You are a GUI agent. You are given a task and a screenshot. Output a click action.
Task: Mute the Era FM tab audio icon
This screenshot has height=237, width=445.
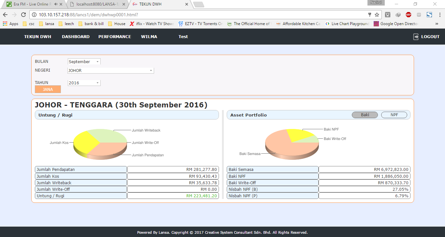[56, 4]
